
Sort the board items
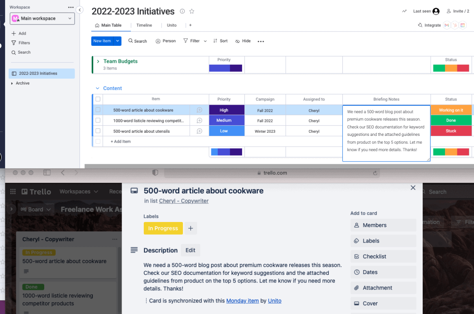click(x=220, y=41)
